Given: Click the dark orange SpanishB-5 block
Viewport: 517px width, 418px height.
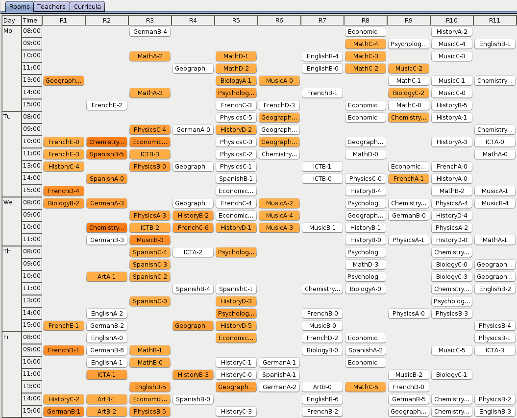Looking at the screenshot, I should [x=107, y=154].
